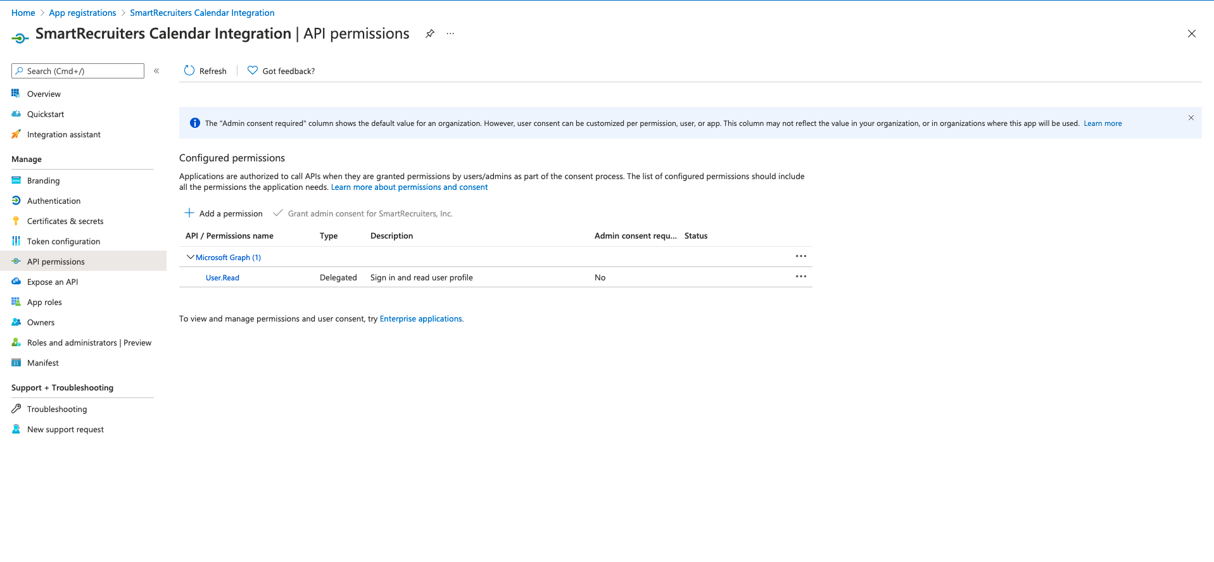This screenshot has width=1214, height=562.
Task: Click Learn more link in the banner
Action: pos(1103,123)
